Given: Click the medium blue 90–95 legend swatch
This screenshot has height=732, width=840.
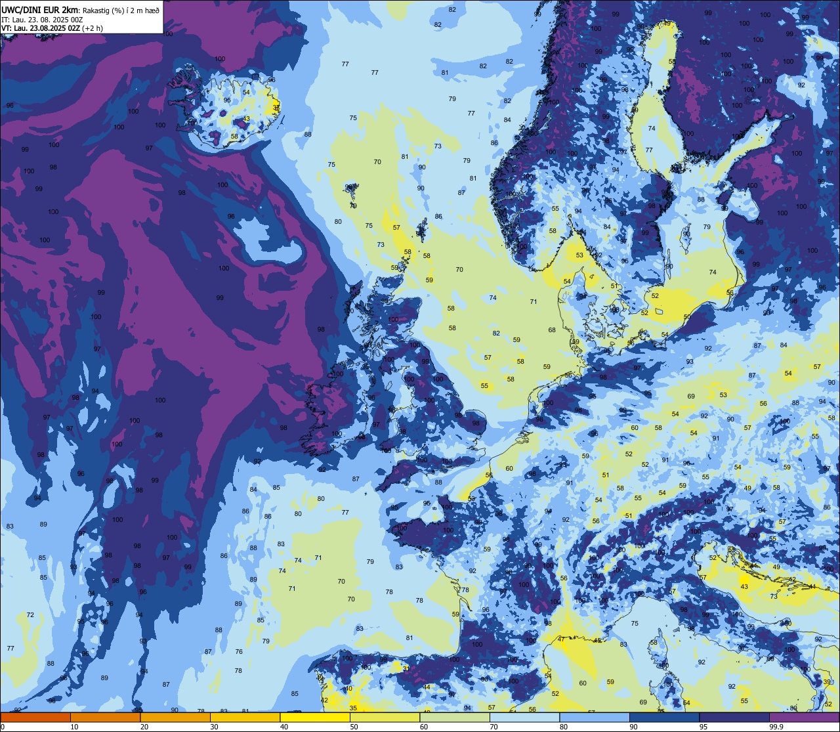Looking at the screenshot, I should click(x=664, y=717).
